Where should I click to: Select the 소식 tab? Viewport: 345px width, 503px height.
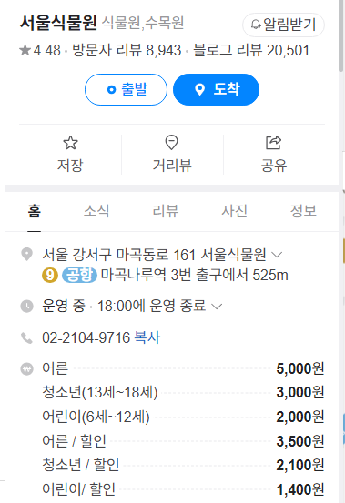[x=96, y=211]
